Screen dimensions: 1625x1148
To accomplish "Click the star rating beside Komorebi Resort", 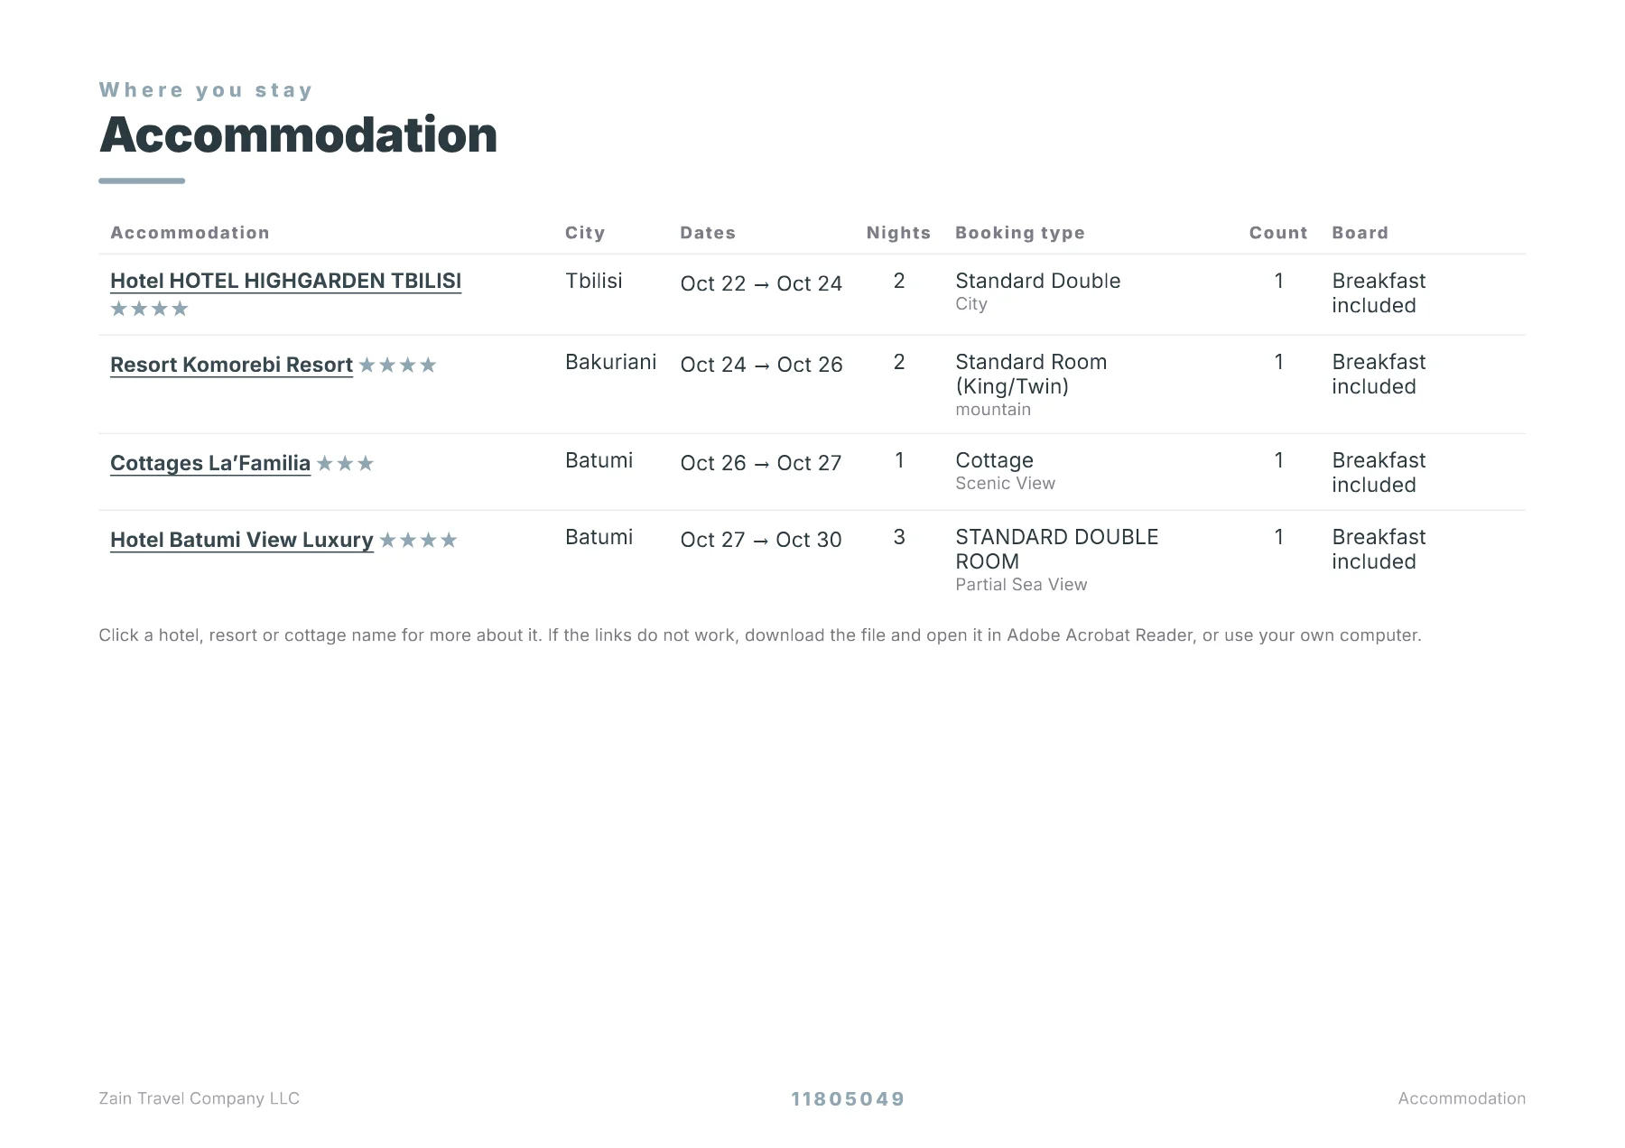I will (397, 366).
